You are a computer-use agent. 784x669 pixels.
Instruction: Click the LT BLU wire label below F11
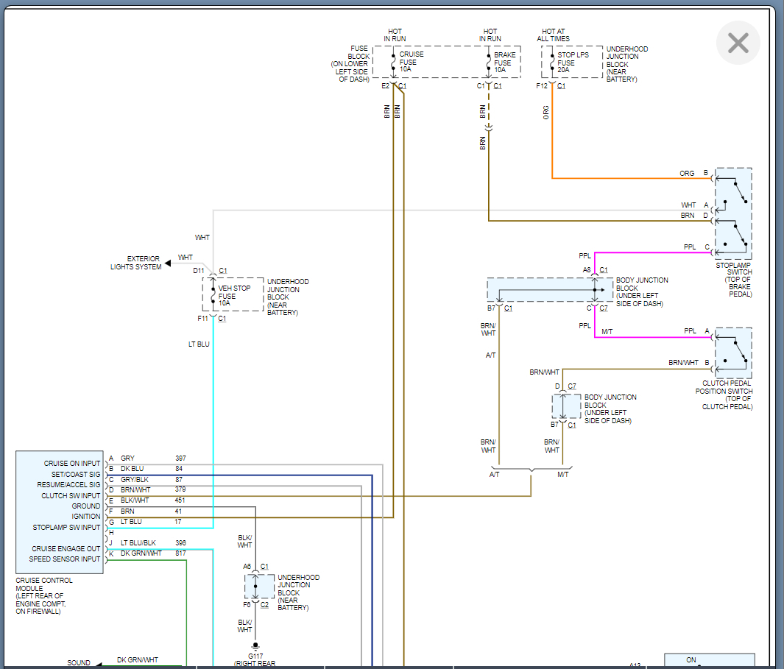[198, 344]
